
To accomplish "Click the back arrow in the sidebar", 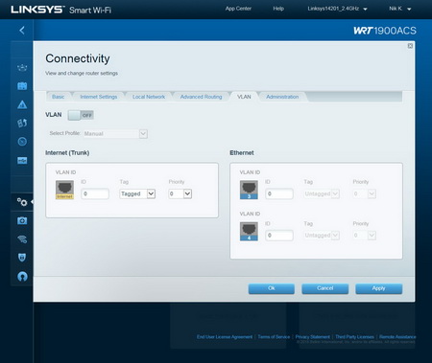I will 22,31.
